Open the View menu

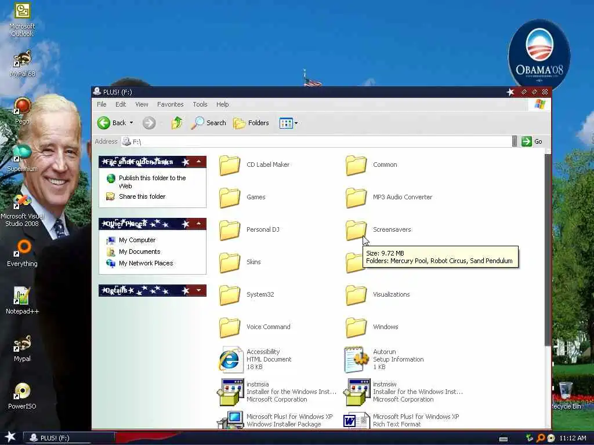pyautogui.click(x=142, y=104)
